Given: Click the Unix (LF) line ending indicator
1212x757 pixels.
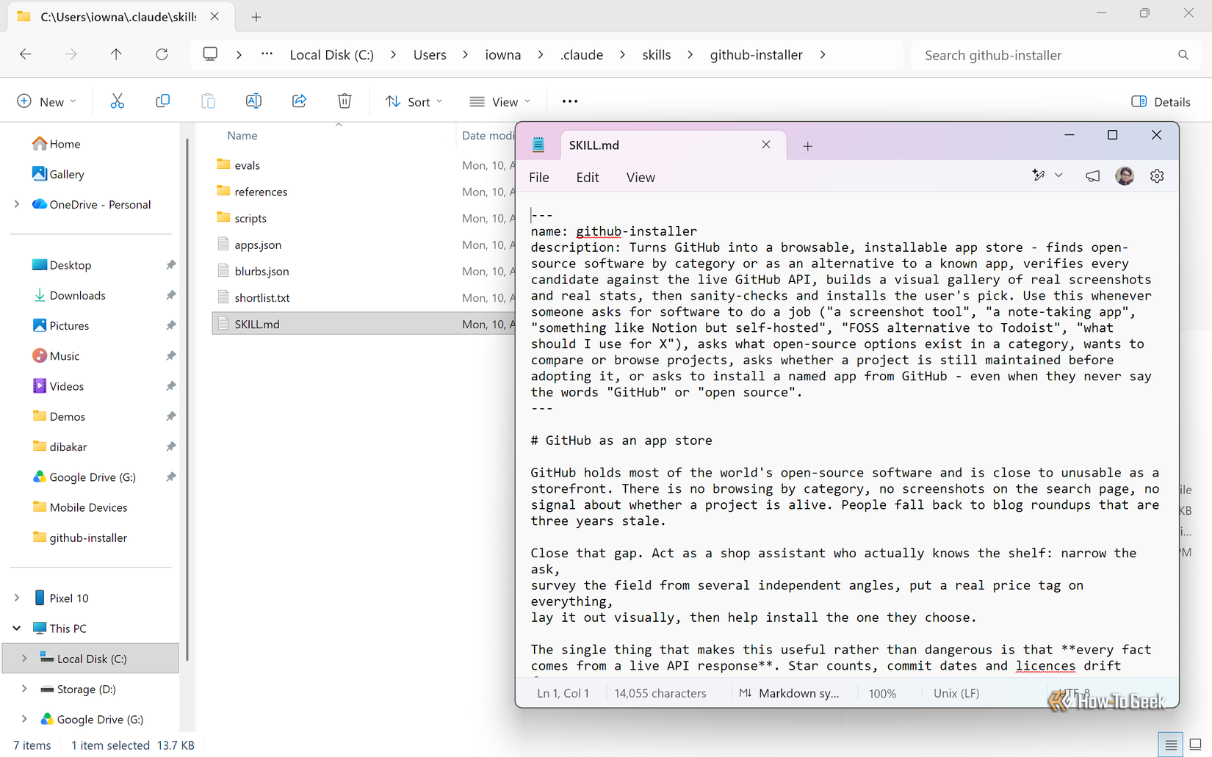Looking at the screenshot, I should [x=956, y=693].
